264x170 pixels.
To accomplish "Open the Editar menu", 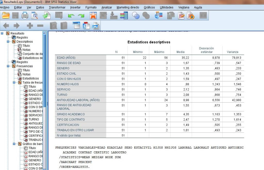I will (18, 7).
